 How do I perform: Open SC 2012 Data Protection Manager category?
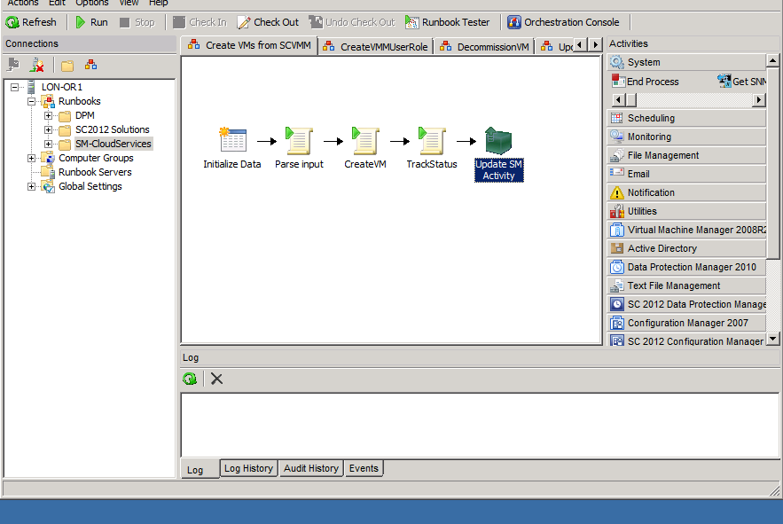coord(686,304)
